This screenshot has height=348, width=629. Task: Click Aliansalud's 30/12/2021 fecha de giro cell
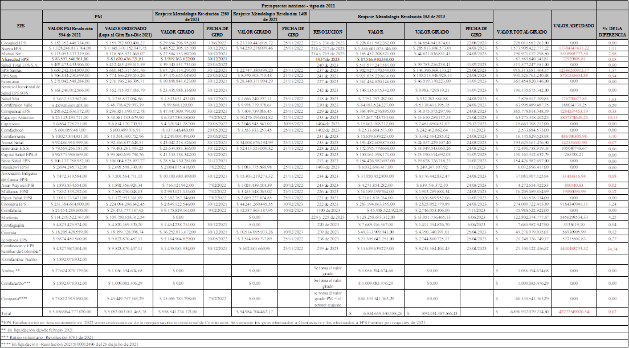coord(217,59)
